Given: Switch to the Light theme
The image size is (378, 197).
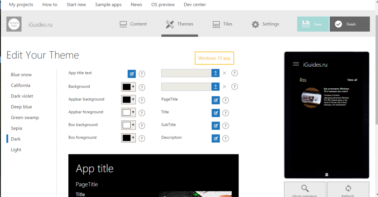Looking at the screenshot, I should pyautogui.click(x=16, y=149).
